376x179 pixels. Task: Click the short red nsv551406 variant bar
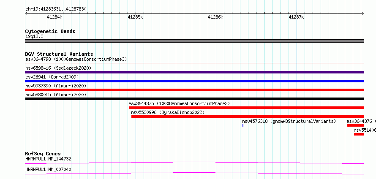pyautogui.click(x=359, y=134)
